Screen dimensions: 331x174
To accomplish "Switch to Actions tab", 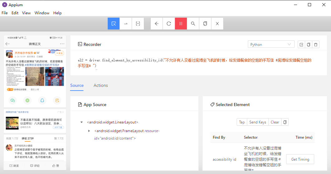I will tap(101, 85).
